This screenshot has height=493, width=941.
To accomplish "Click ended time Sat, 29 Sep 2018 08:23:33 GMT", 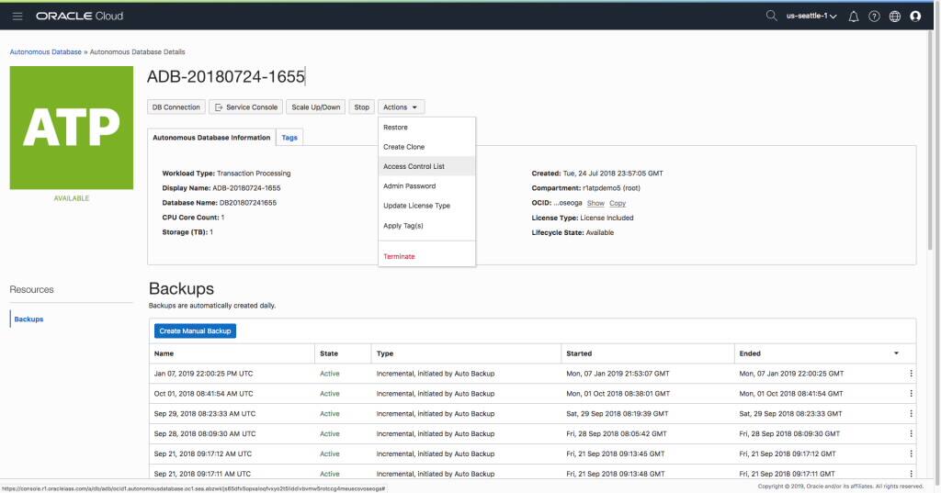I will click(790, 414).
